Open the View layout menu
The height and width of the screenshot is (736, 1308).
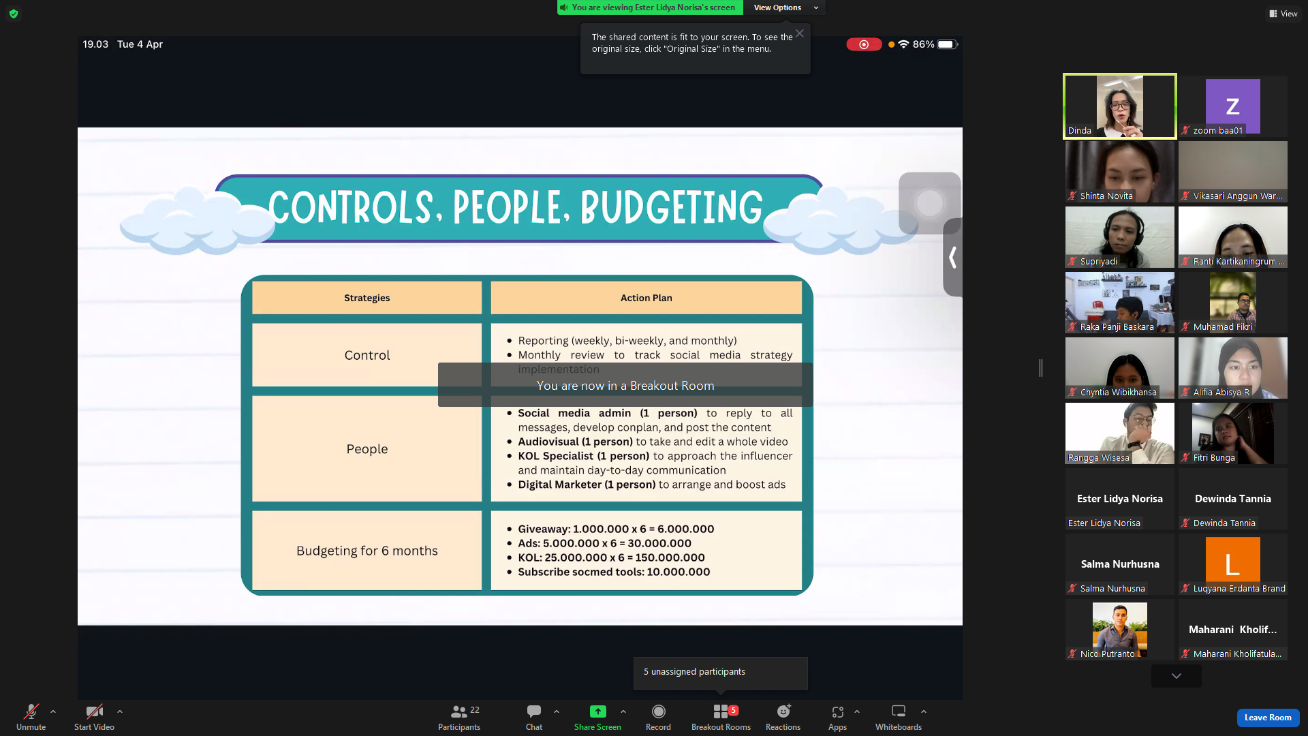[x=1283, y=14]
